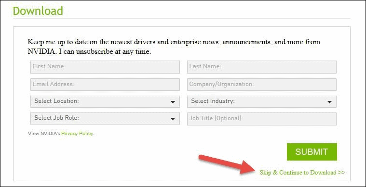
Task: Open the Select Location dropdown
Action: pos(105,101)
